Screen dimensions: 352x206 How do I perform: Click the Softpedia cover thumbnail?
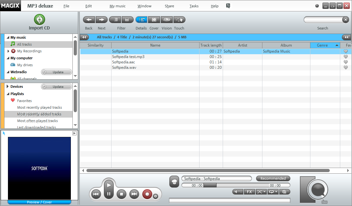tap(39, 168)
